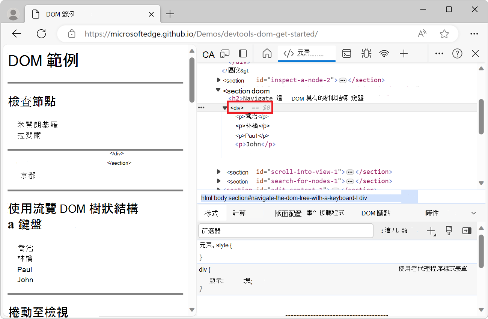The image size is (488, 319).
Task: Click the 元素。style rule text
Action: 216,245
